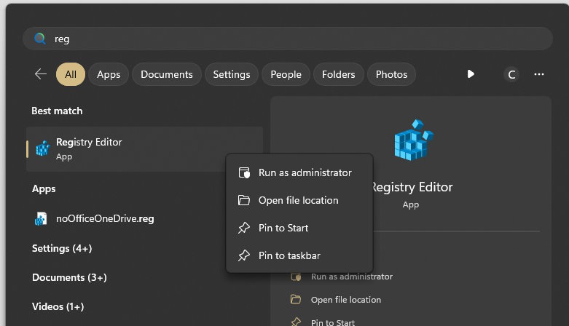The height and width of the screenshot is (326, 569).
Task: Open the C account avatar
Action: tap(511, 74)
